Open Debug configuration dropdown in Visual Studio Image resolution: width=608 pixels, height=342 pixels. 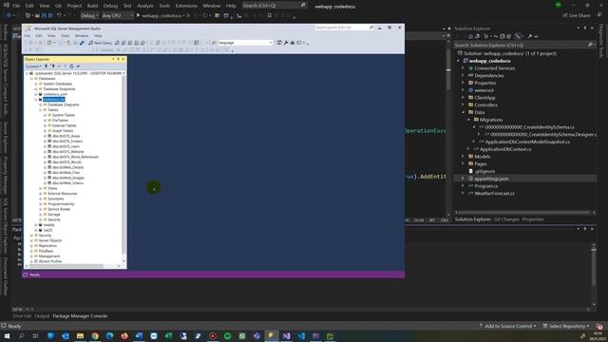click(89, 15)
